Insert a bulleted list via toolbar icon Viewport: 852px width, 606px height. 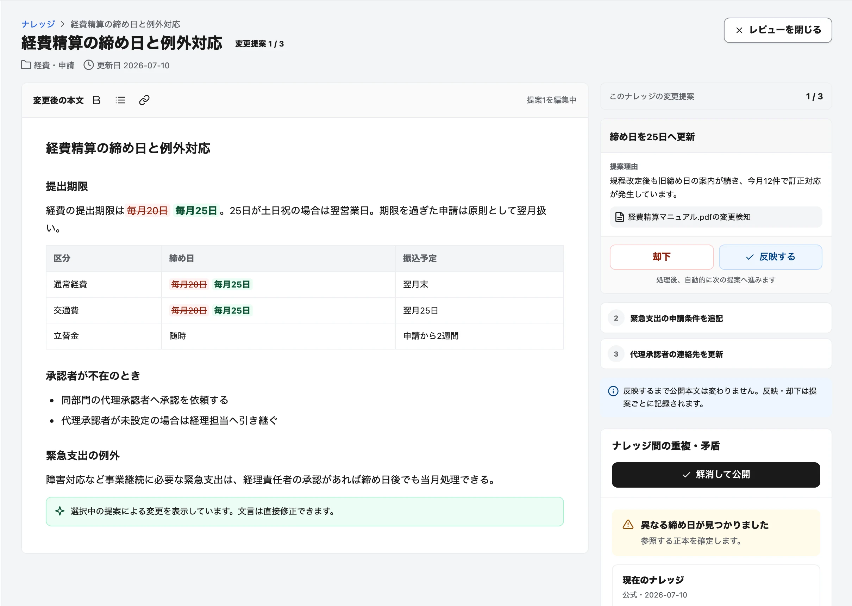tap(120, 100)
